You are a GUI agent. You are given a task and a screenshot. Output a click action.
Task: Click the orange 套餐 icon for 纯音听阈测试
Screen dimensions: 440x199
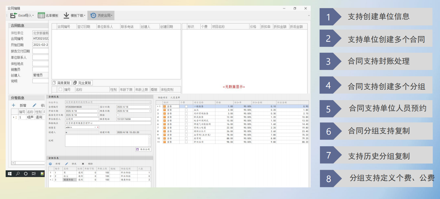click(164, 121)
